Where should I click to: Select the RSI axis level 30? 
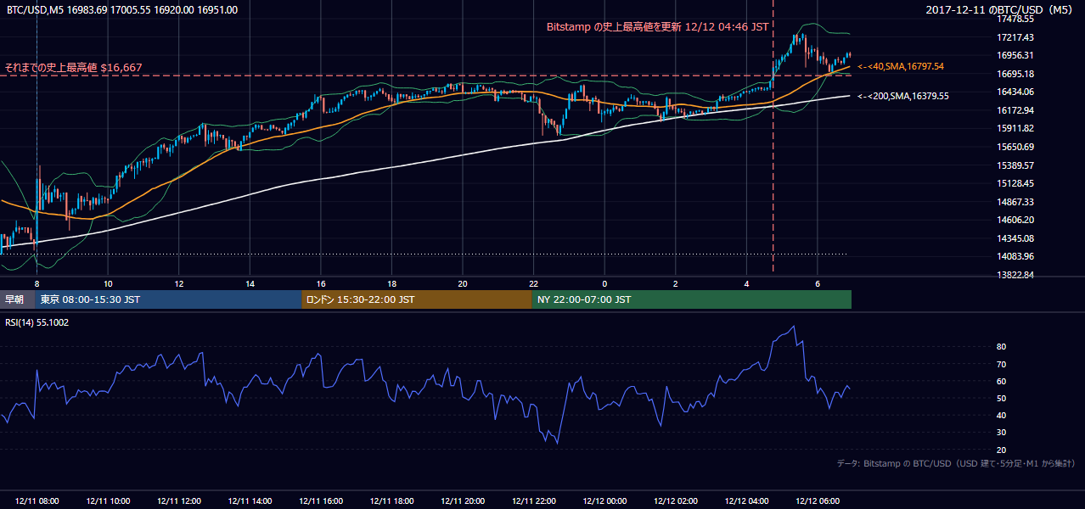(1001, 433)
